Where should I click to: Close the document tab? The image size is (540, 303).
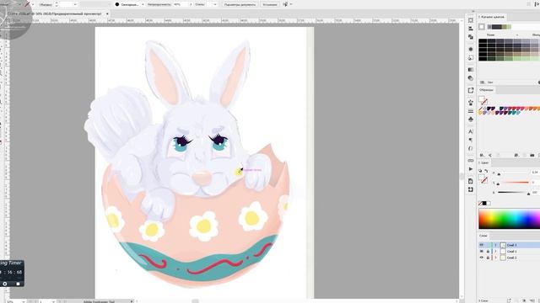pos(107,13)
